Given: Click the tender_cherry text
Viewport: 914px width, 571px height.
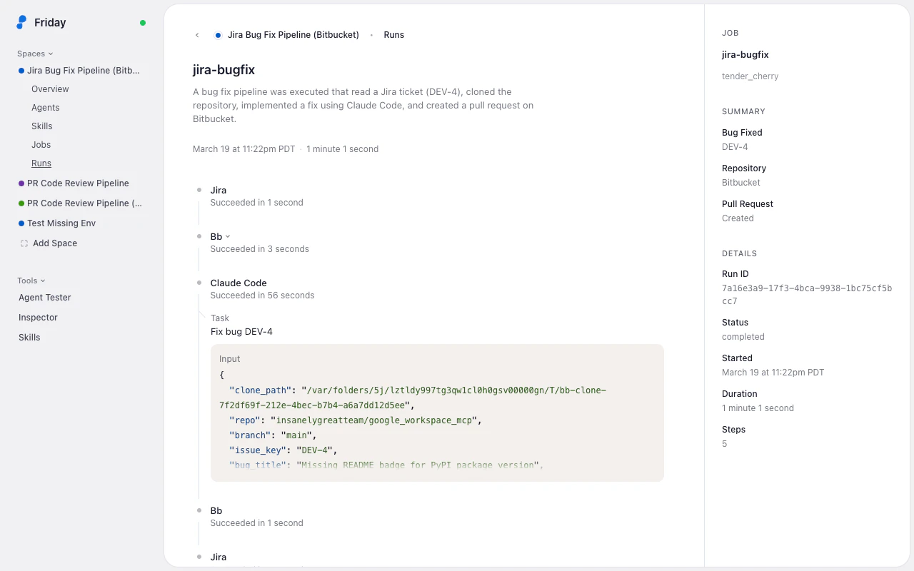Looking at the screenshot, I should [x=750, y=76].
